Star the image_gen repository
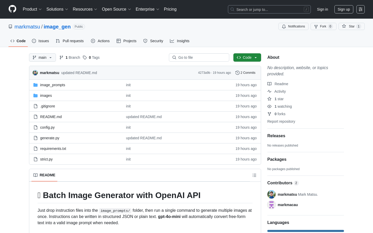Image resolution: width=373 pixels, height=233 pixels. tap(352, 26)
